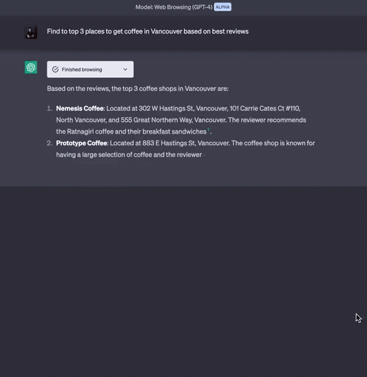Click the 'Prototype Coffee' bold heading

82,143
